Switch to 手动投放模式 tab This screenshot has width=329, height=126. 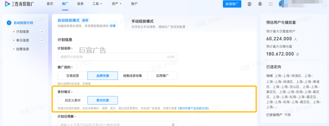[x=142, y=21]
